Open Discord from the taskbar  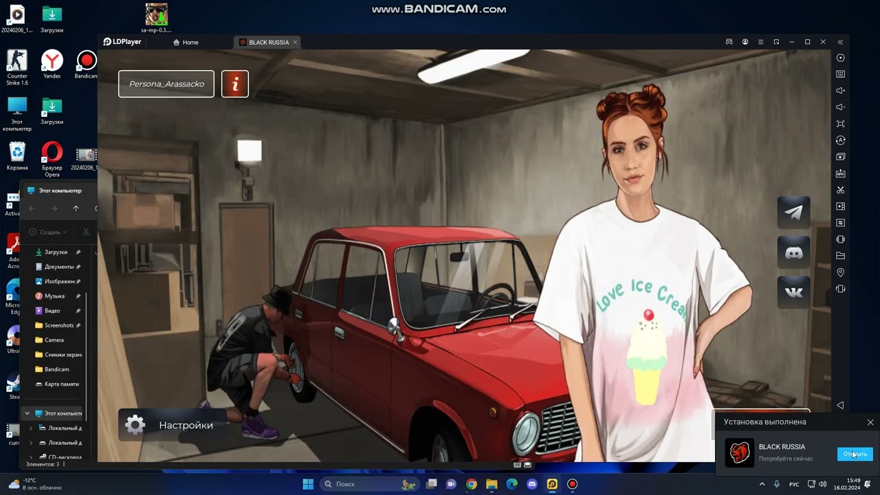531,484
